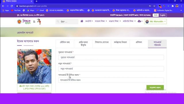Open Maps bookmark
Viewport: 184px width, 104px height.
pyautogui.click(x=31, y=10)
